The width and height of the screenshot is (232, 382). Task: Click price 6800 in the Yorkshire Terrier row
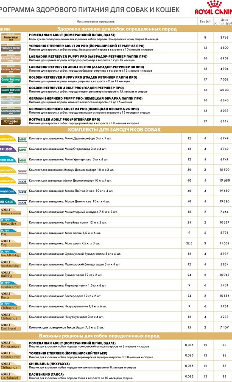tap(224, 48)
